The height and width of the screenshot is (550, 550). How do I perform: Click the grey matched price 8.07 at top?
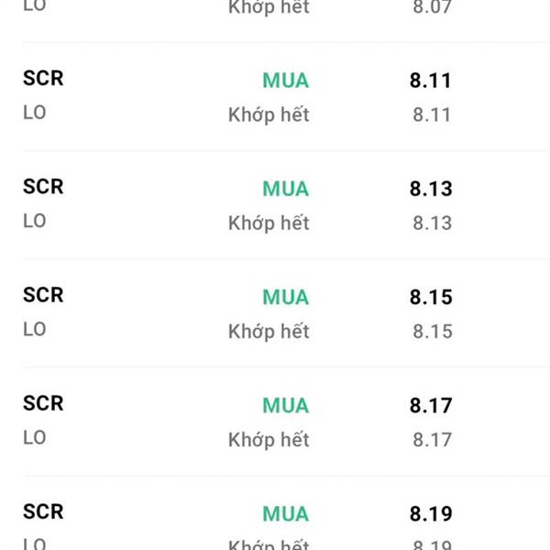pyautogui.click(x=432, y=8)
